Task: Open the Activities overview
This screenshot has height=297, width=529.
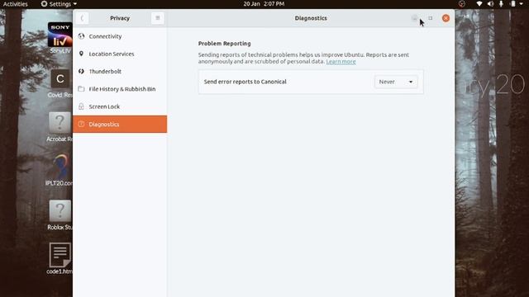Action: pos(15,4)
